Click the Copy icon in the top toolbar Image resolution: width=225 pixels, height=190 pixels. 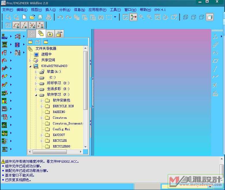tap(77, 17)
